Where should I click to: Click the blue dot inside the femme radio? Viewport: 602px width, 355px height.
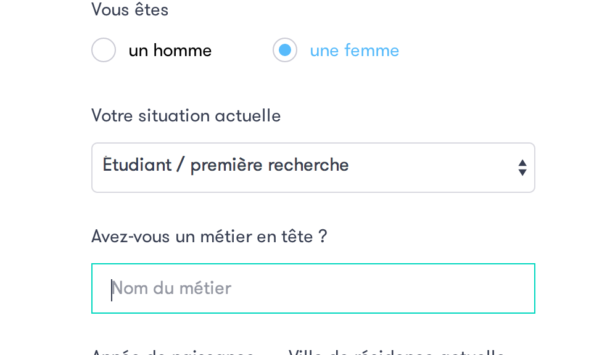[285, 51]
